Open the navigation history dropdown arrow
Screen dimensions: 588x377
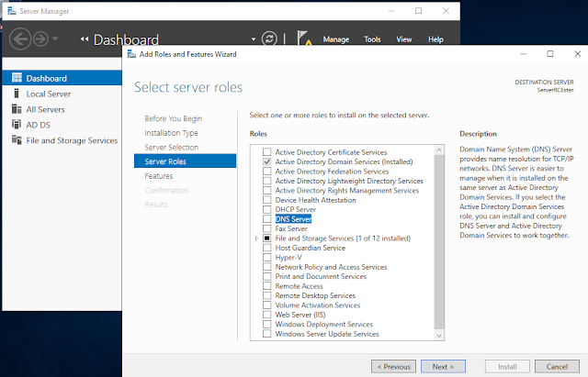pos(55,39)
